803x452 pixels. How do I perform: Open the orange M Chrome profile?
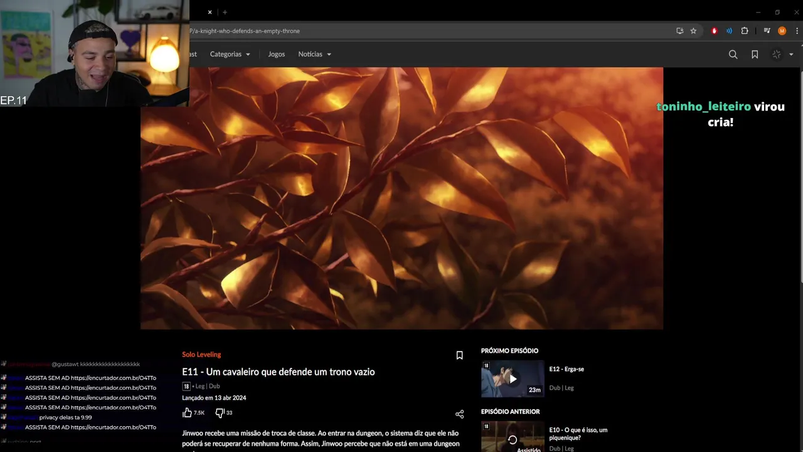coord(782,31)
